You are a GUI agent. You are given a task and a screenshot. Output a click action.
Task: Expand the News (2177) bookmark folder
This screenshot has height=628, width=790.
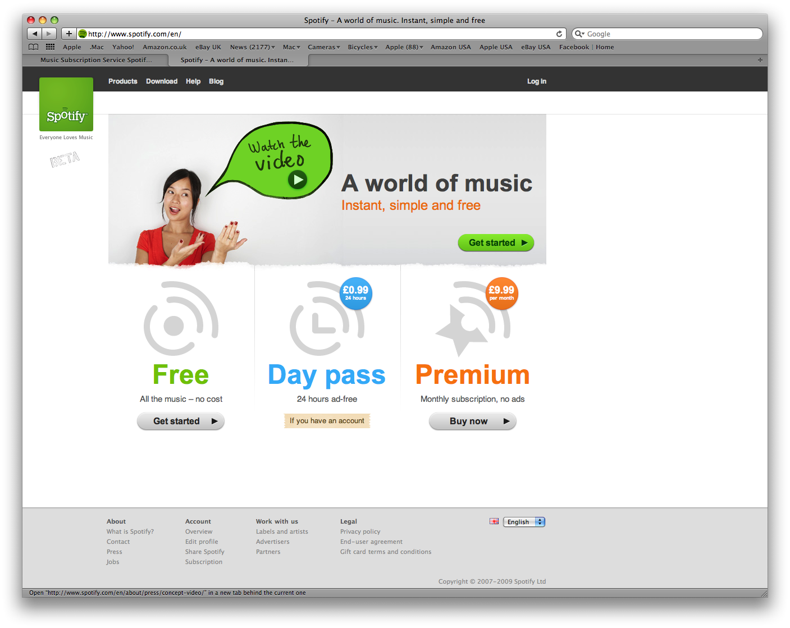tap(252, 47)
